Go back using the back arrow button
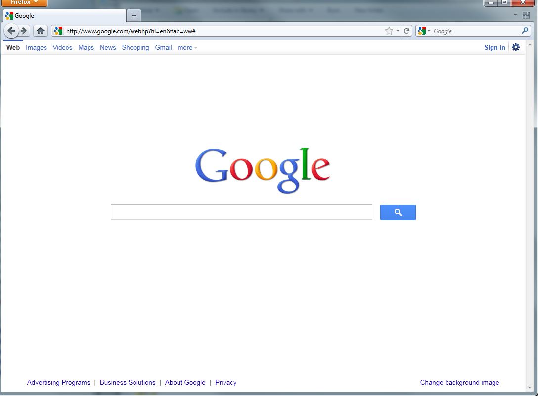 (11, 31)
